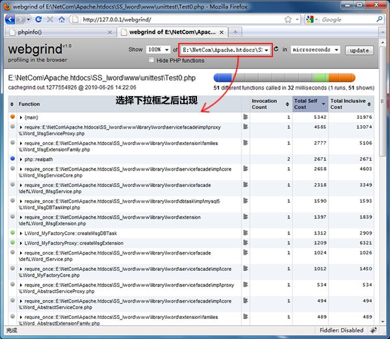Click the 31976 inclusive cost value
Viewport: 390px width, 339px height.
(364, 117)
